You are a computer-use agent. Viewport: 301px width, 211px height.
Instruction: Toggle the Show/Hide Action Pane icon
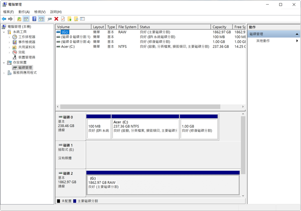[x=41, y=19]
